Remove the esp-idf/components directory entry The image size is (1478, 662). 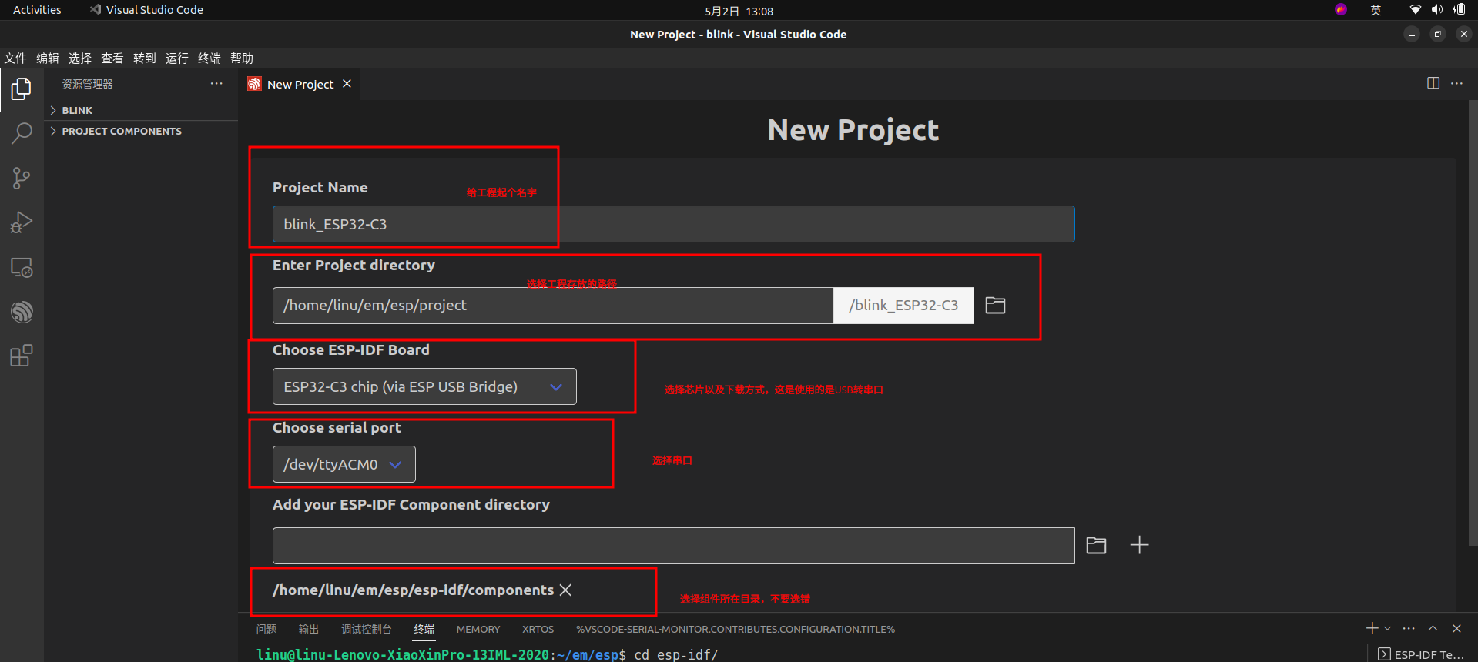coord(565,590)
